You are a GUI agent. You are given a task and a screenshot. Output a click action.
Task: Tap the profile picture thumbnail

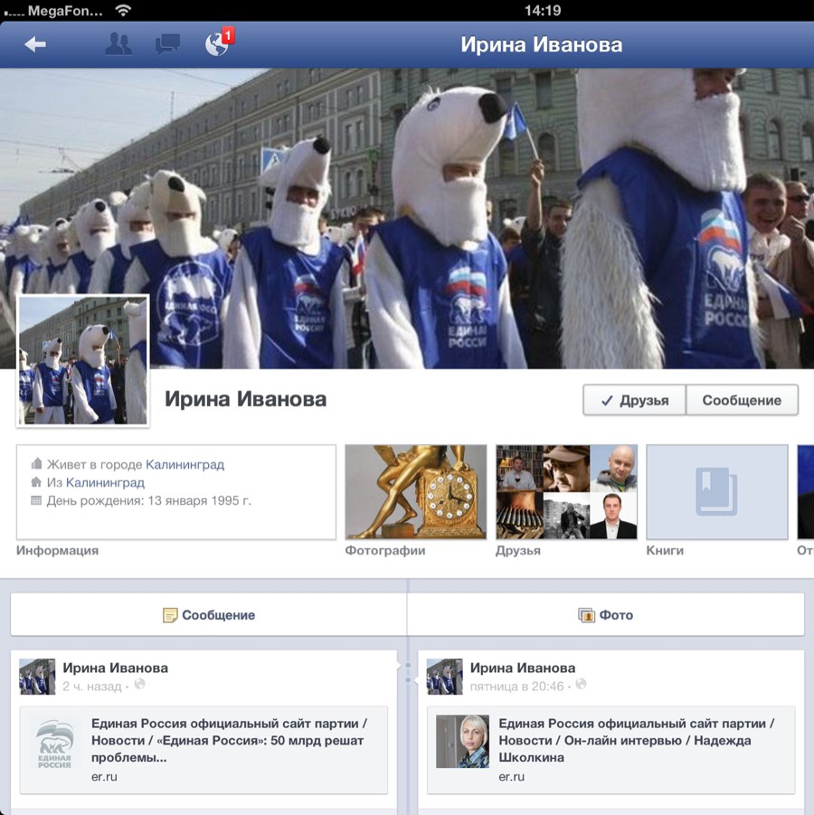click(82, 360)
